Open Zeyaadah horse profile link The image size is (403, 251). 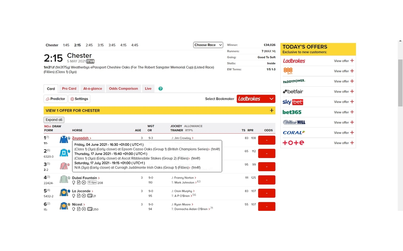[82, 138]
